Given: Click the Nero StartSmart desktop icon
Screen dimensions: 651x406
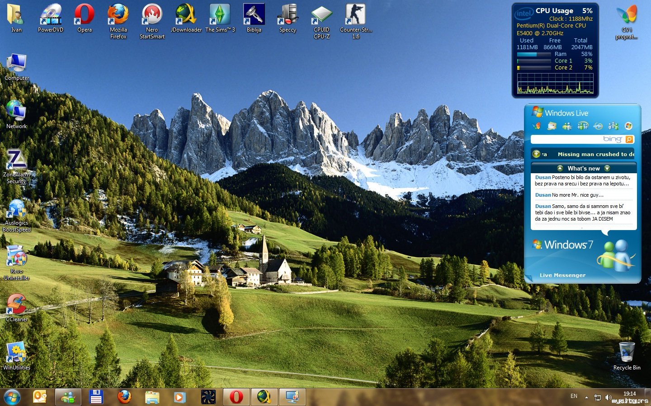Looking at the screenshot, I should [152, 21].
